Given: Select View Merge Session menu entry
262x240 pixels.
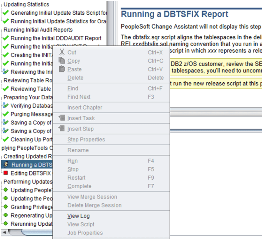Looking at the screenshot, I should point(92,197).
